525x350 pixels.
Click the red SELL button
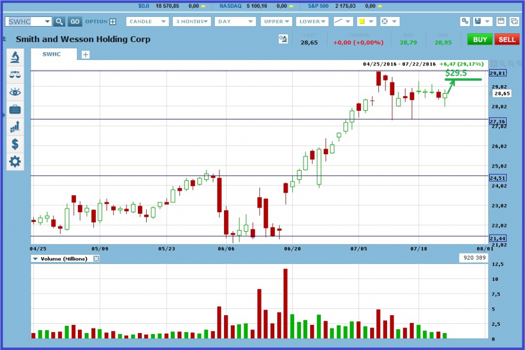pos(507,39)
